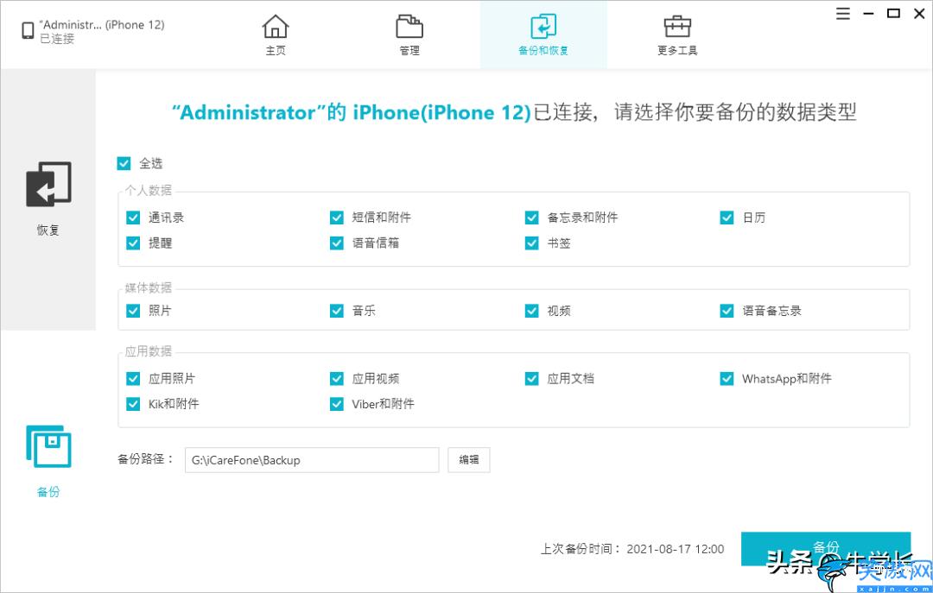The width and height of the screenshot is (933, 593).
Task: Uncheck the 照片 checkbox
Action: (x=133, y=311)
